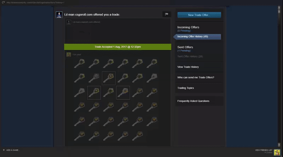
Task: Click New Trade Offer button
Action: tap(199, 15)
